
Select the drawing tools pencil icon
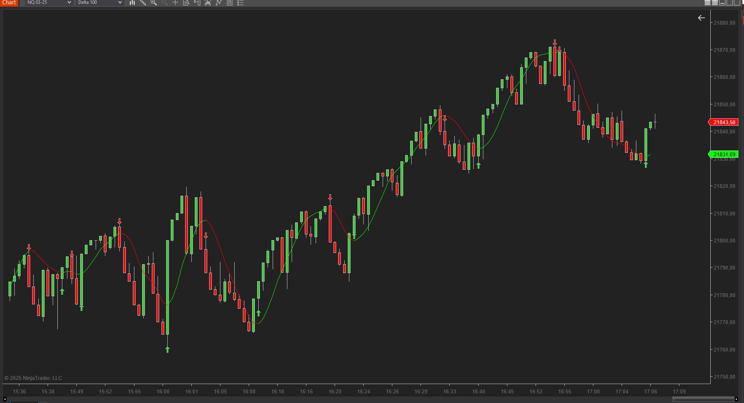point(143,3)
